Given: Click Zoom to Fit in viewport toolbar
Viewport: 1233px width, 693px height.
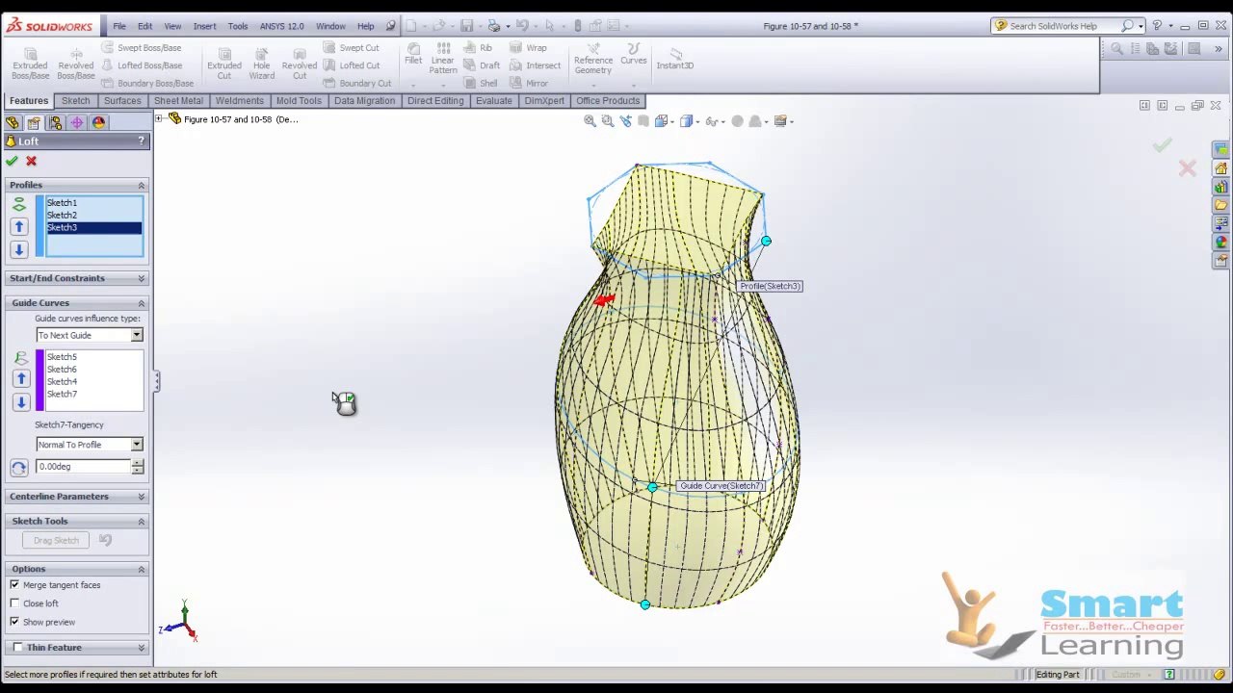Looking at the screenshot, I should point(590,121).
